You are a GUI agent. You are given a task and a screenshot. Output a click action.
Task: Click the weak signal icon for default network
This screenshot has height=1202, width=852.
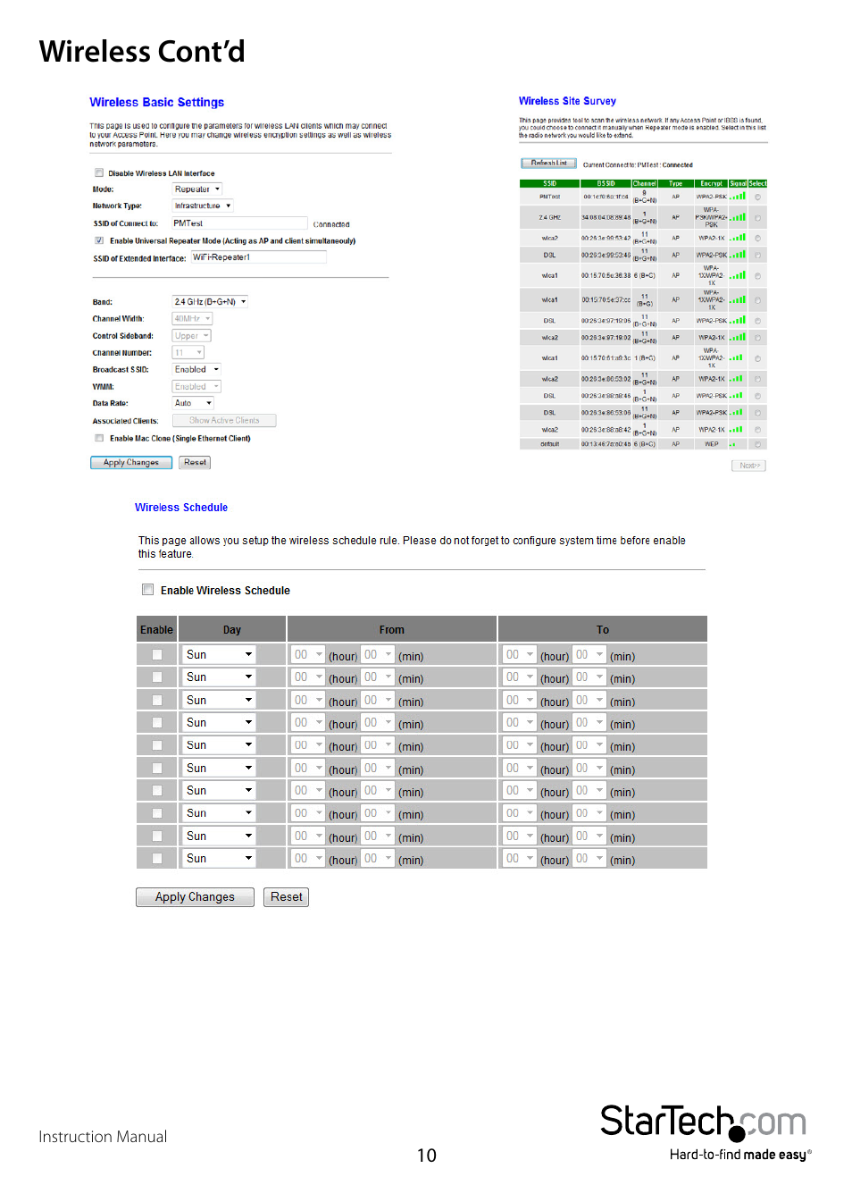point(733,444)
